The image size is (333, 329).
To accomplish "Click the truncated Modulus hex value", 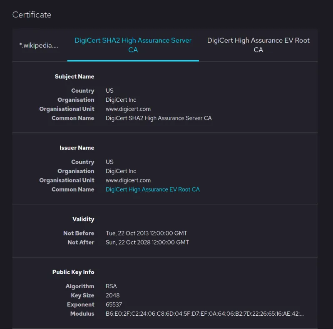I will click(205, 314).
